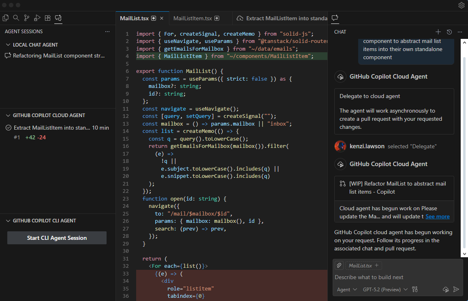Start a new chat with the plus icon
This screenshot has width=468, height=301.
pos(438,32)
